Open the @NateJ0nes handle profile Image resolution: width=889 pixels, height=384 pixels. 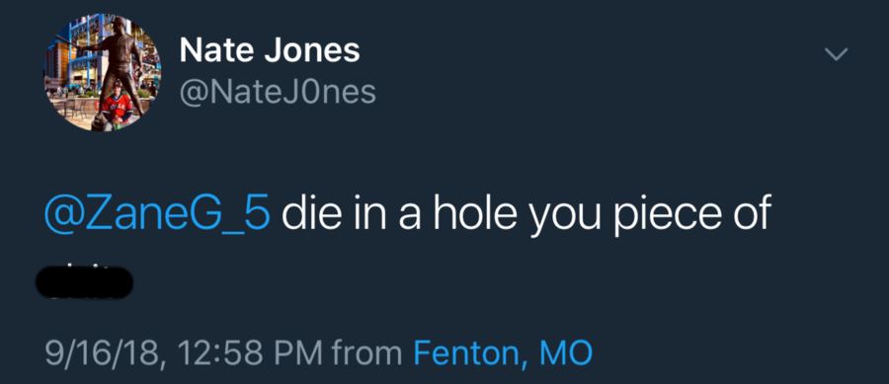coord(278,92)
